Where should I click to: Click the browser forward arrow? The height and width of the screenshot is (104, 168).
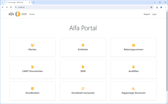pyautogui.click(x=7, y=7)
